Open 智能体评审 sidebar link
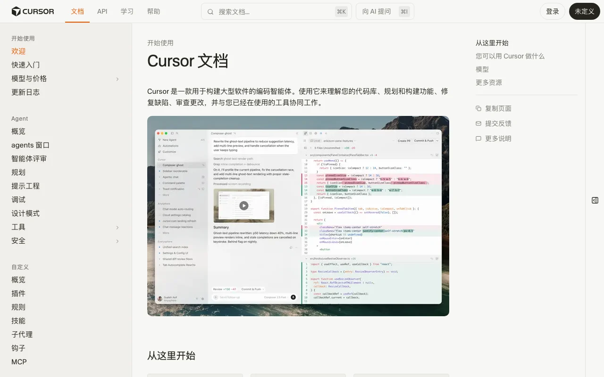 [29, 159]
